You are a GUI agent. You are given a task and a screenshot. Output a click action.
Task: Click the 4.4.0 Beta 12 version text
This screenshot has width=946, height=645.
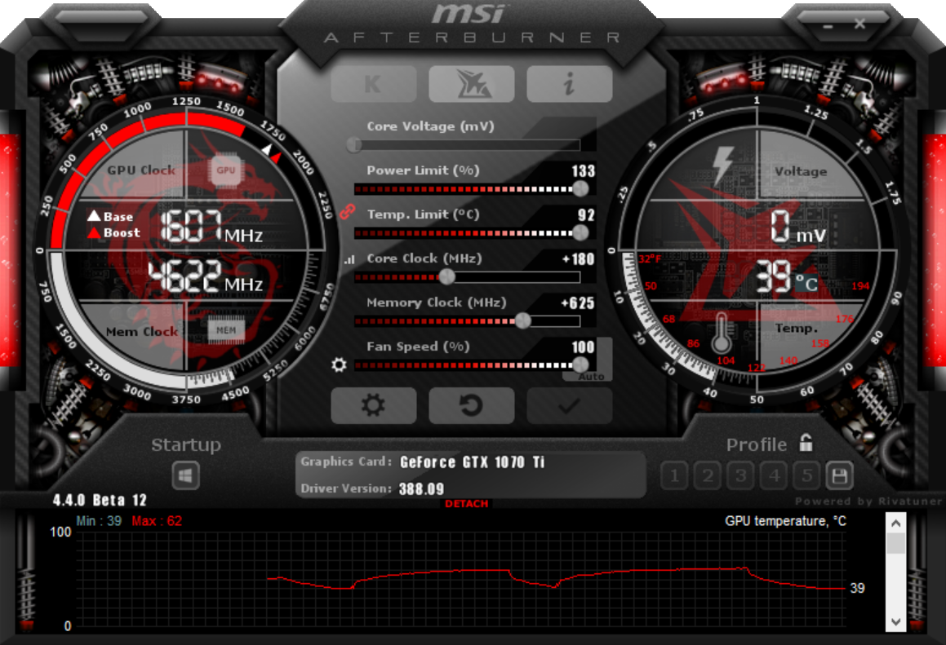tap(100, 501)
